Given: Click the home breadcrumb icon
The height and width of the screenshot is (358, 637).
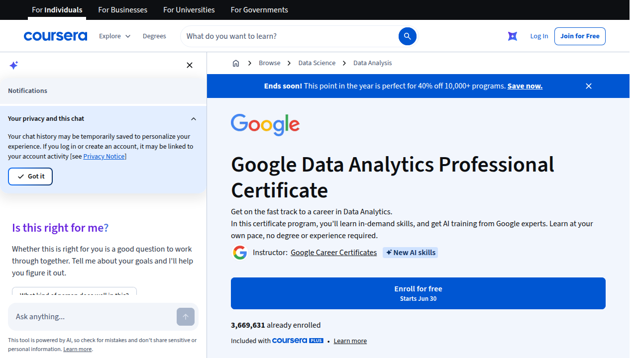Looking at the screenshot, I should [x=236, y=63].
